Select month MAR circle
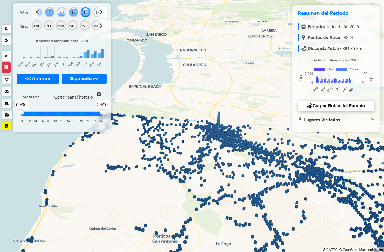The height and width of the screenshot is (252, 384). pos(61,26)
